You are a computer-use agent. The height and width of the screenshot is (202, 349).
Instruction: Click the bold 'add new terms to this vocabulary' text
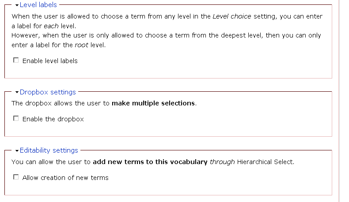150,162
